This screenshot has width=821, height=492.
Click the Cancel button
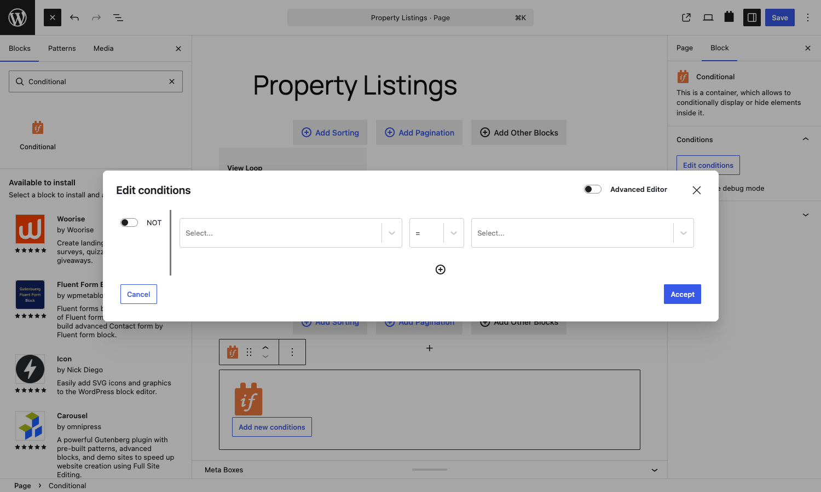(x=138, y=294)
